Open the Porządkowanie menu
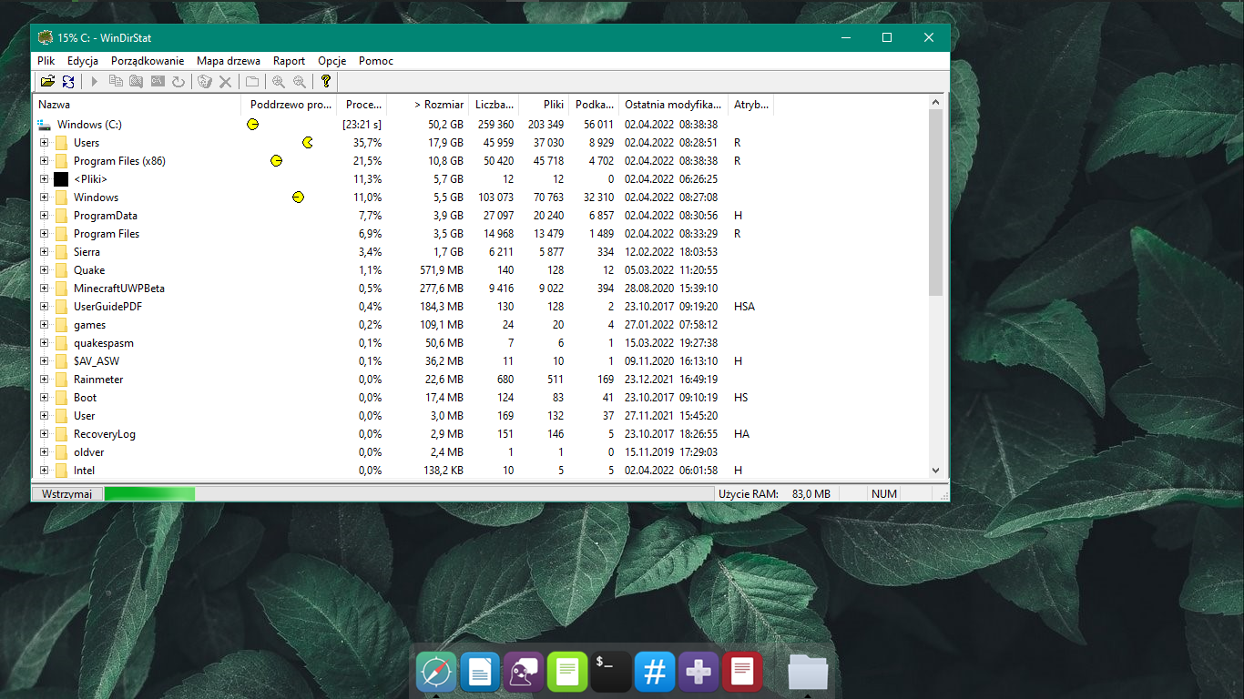Viewport: 1244px width, 699px height. coord(148,61)
